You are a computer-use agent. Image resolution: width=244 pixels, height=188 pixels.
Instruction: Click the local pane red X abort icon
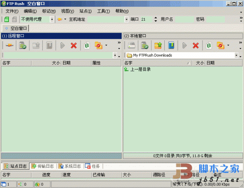(x=196, y=46)
